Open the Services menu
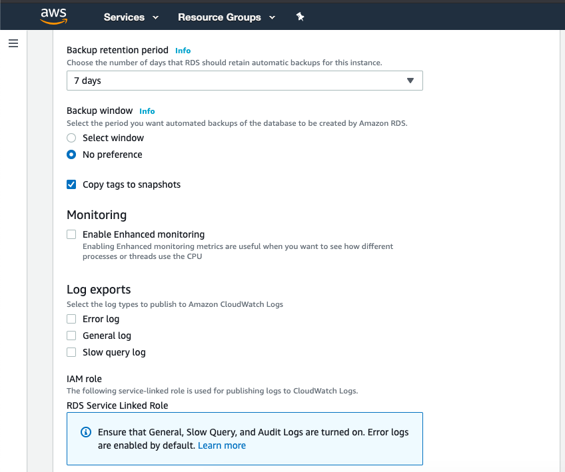This screenshot has height=472, width=565. click(x=131, y=17)
